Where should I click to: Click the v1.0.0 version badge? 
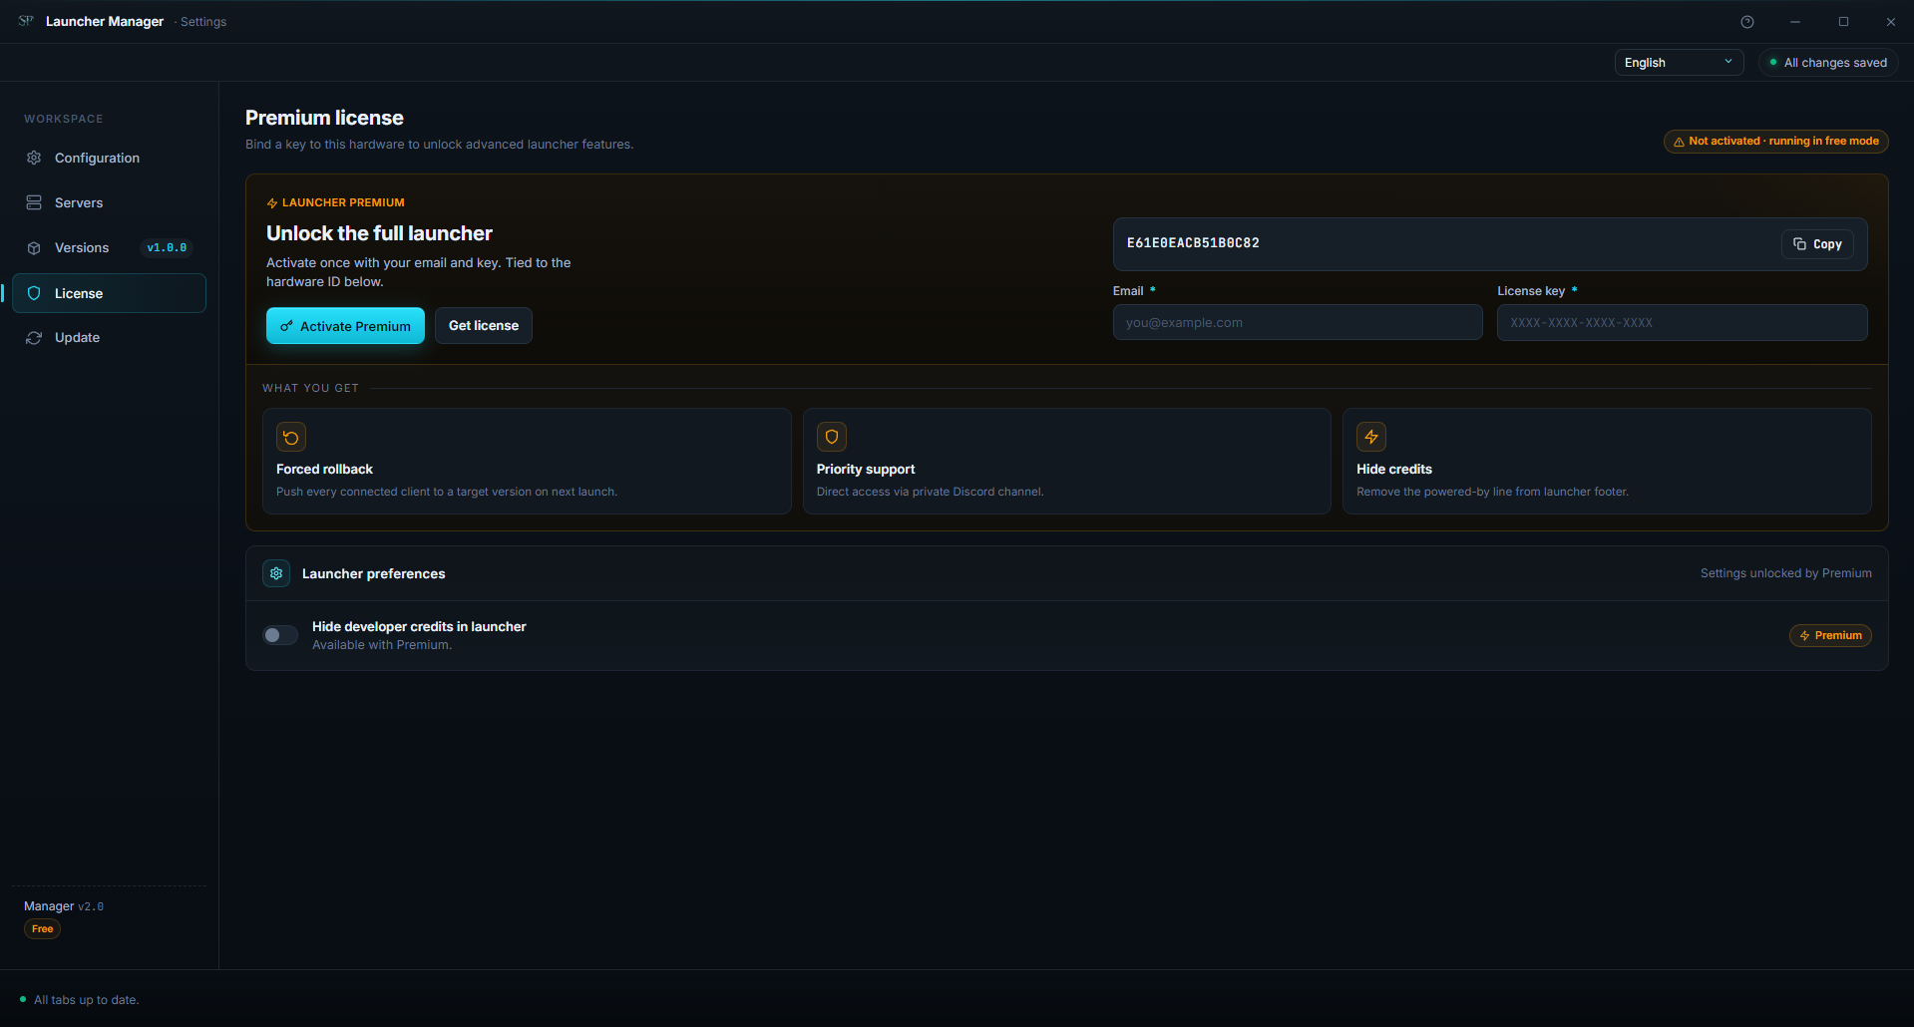coord(167,247)
